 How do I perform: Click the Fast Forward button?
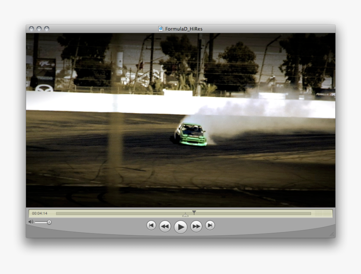tap(196, 227)
